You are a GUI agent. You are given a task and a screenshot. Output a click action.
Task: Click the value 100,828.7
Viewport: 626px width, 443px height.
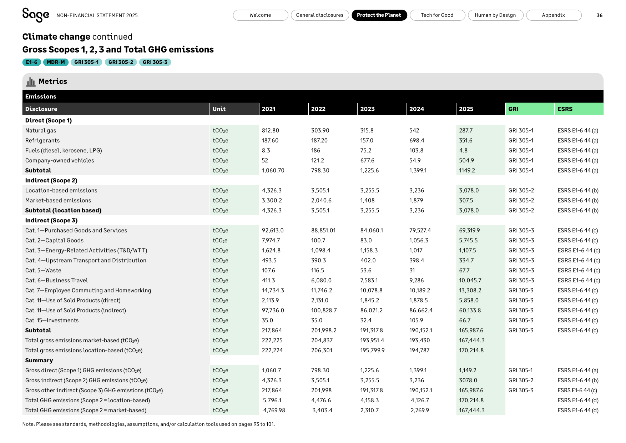click(324, 311)
